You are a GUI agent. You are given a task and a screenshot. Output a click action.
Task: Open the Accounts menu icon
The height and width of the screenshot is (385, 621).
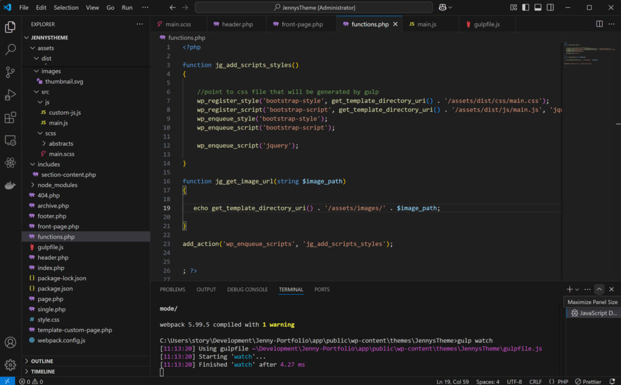10,342
